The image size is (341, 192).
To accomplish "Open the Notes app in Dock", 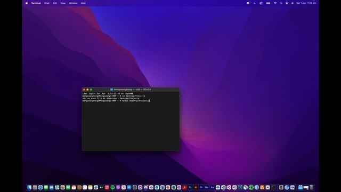I will 90,187.
